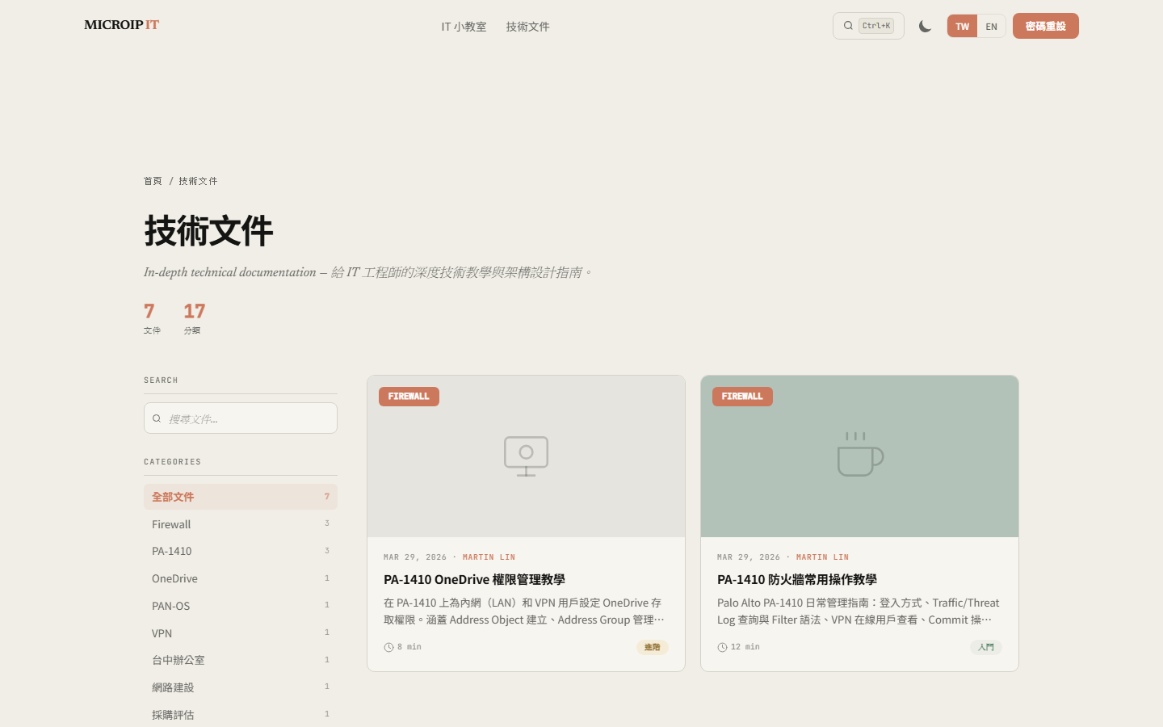1163x727 pixels.
Task: Click the 進階 level badge
Action: tap(653, 647)
